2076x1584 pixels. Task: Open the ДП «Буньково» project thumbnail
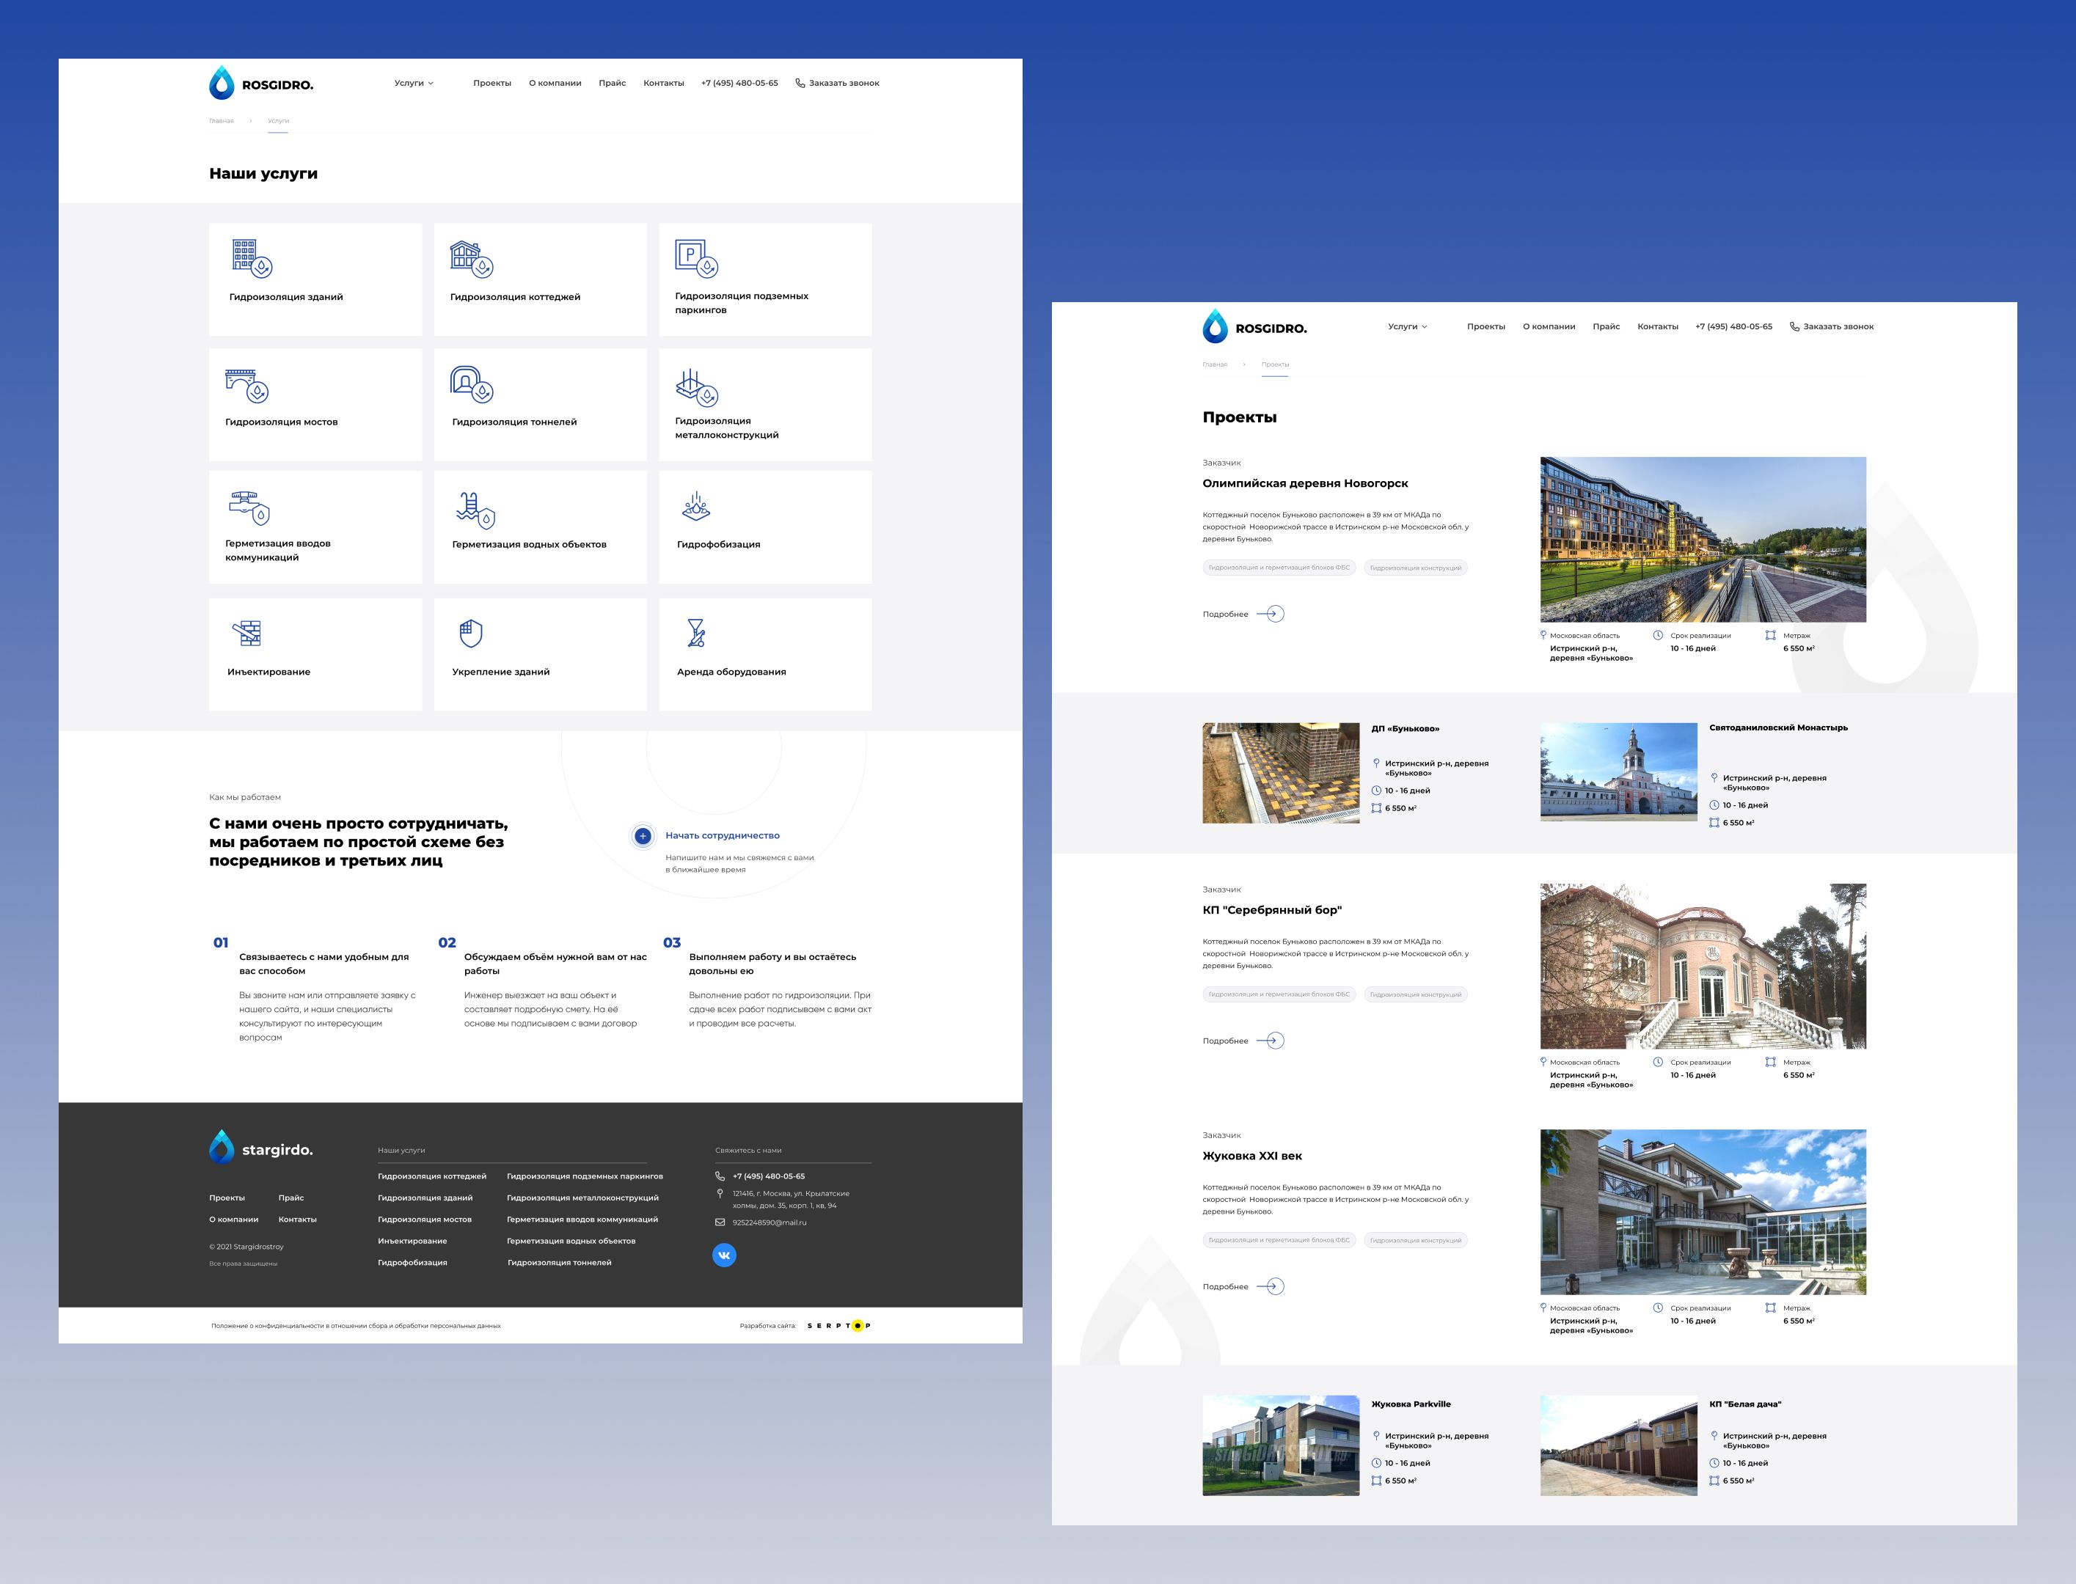(x=1280, y=773)
